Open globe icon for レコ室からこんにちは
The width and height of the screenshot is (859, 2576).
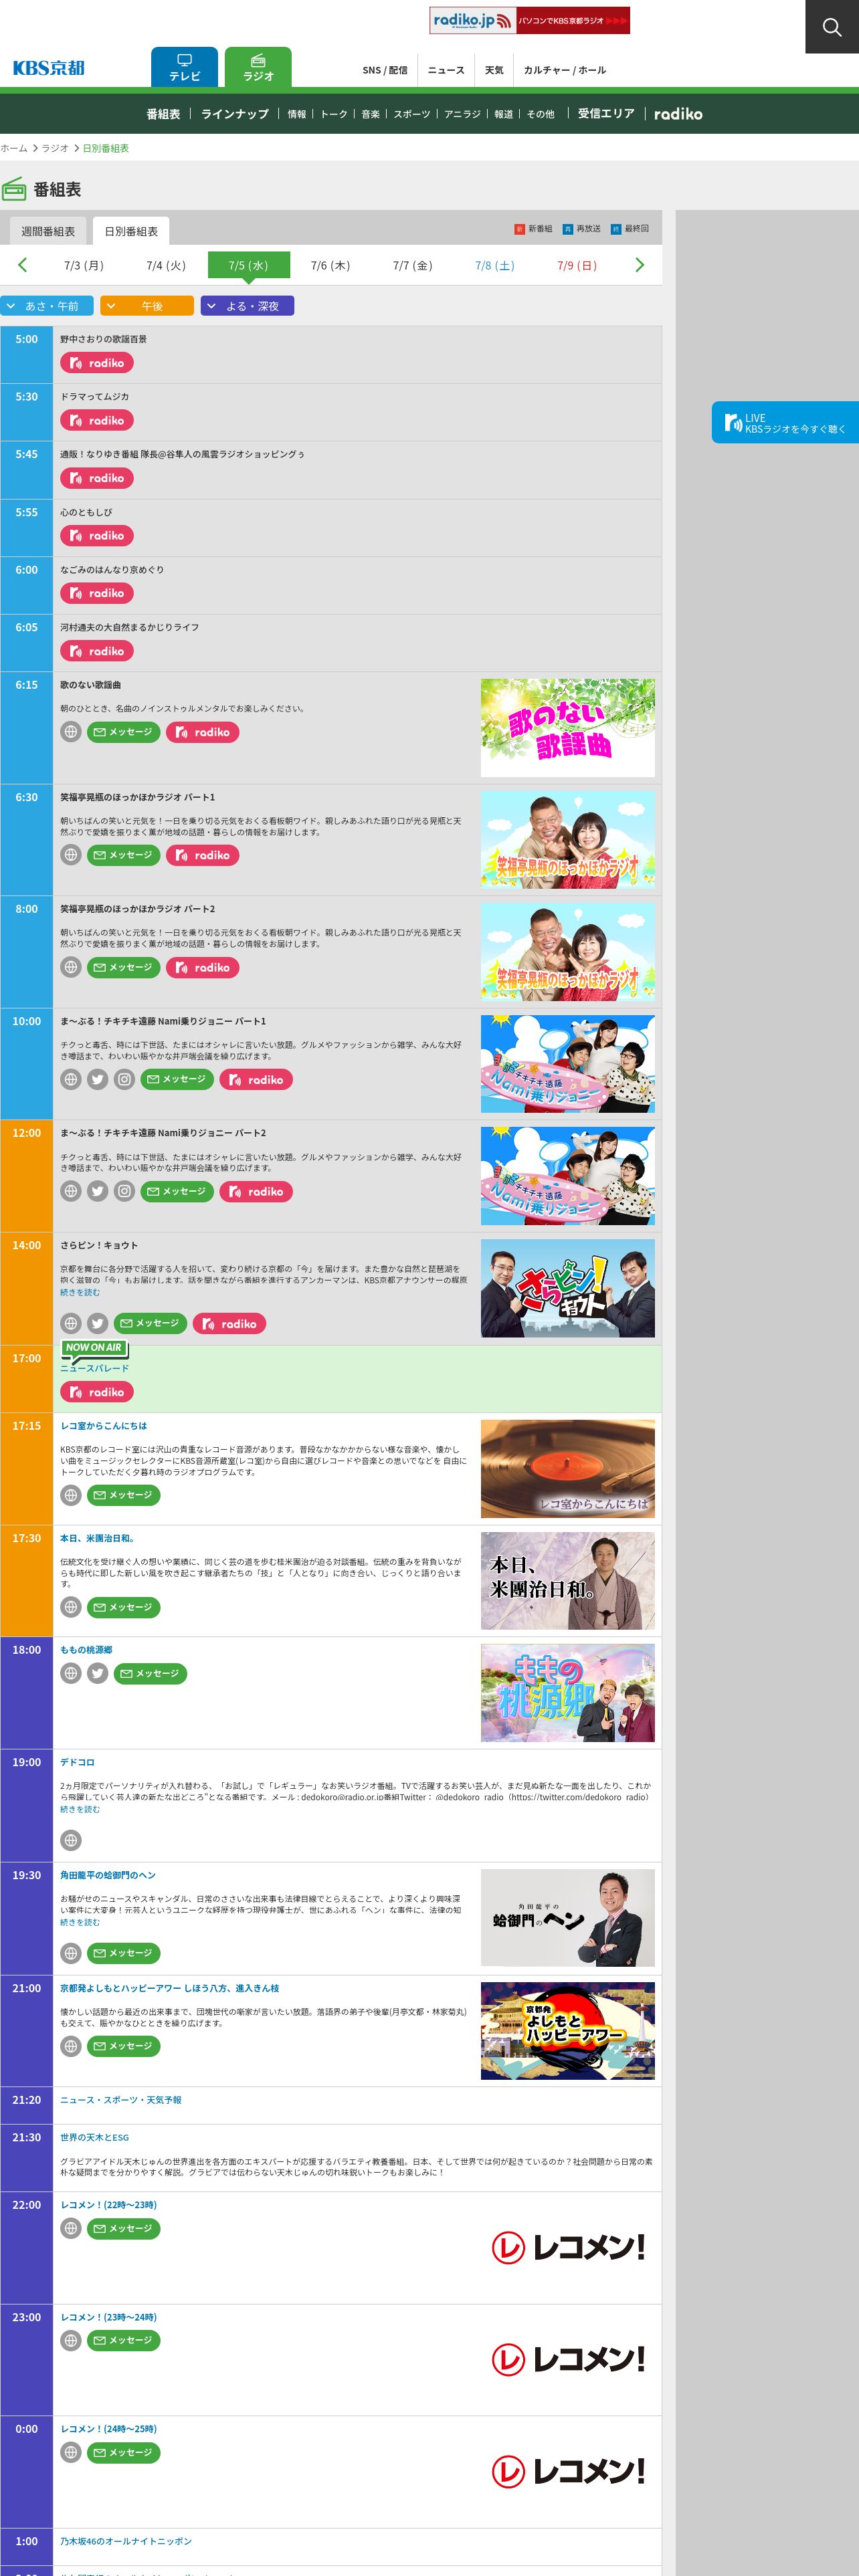71,1495
